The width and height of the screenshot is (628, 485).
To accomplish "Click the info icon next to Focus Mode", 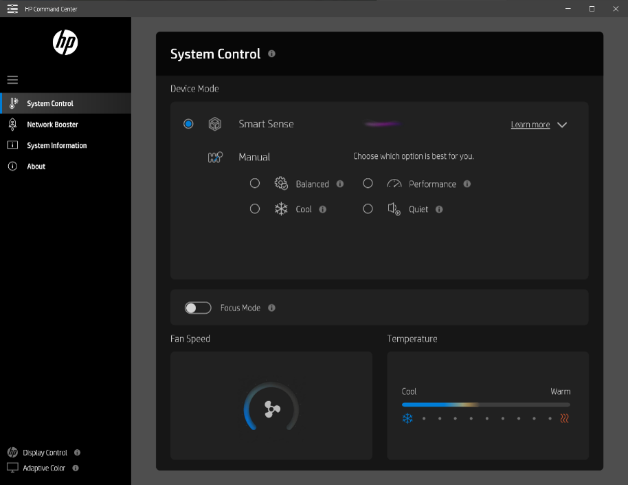I will 271,308.
